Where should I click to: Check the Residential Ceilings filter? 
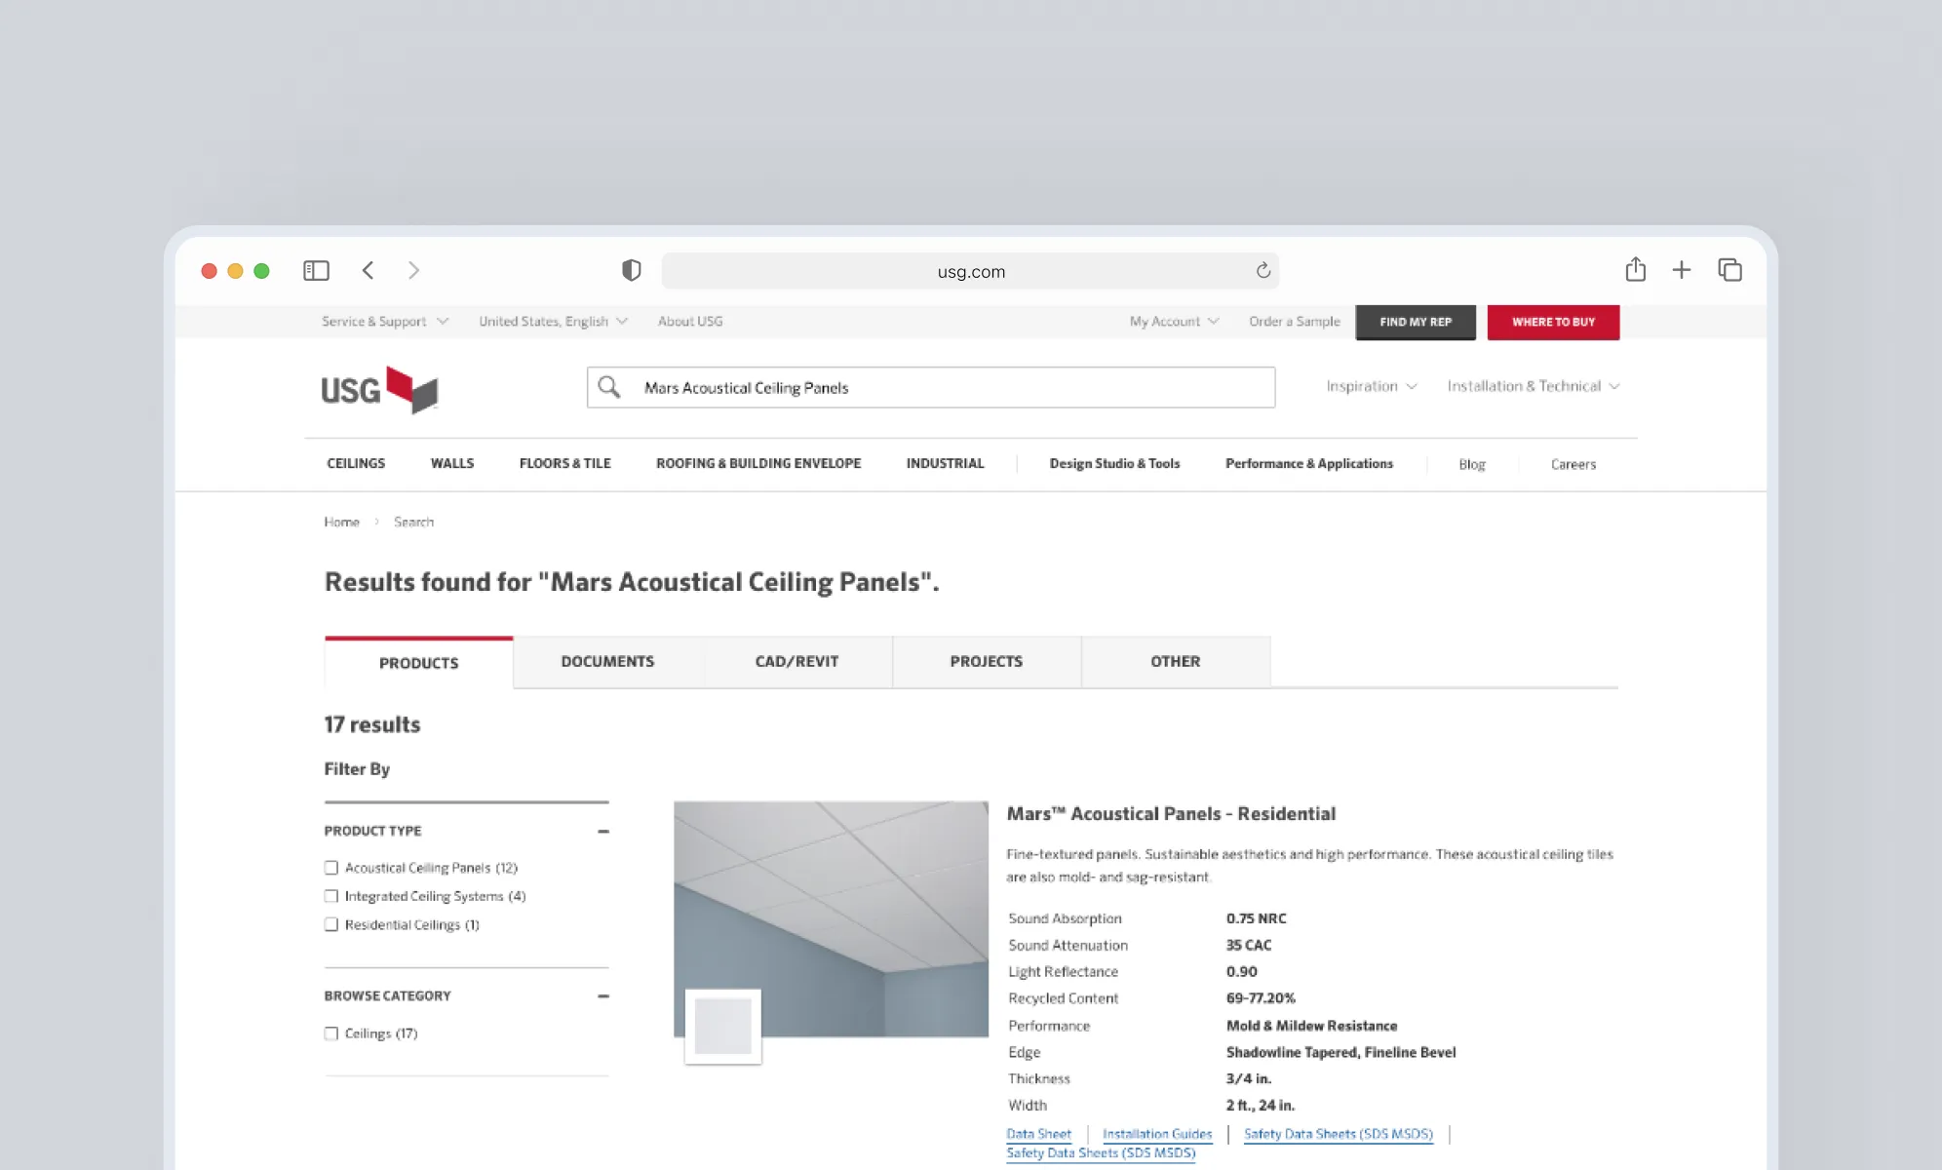(331, 924)
